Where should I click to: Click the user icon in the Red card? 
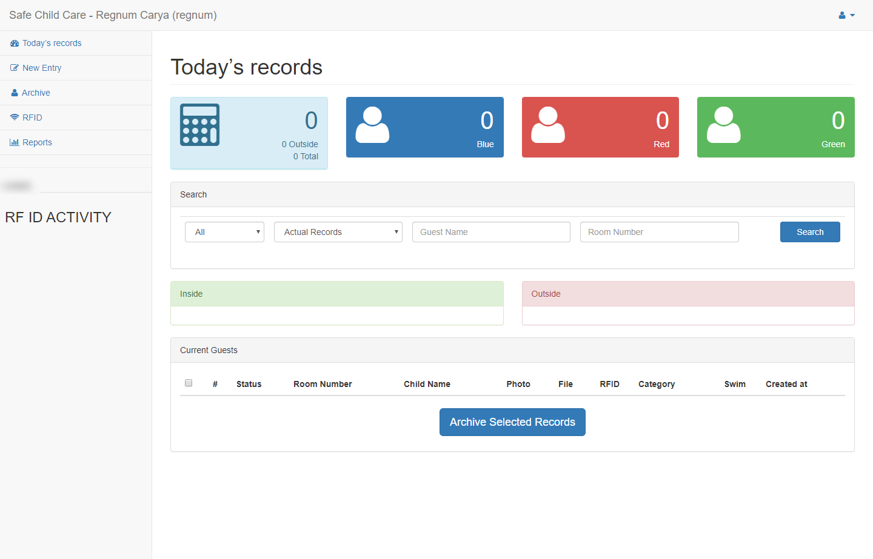point(548,125)
